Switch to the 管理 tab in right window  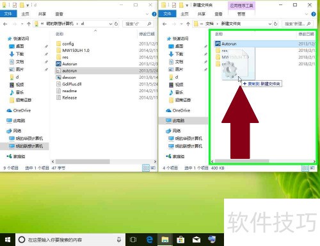[241, 14]
